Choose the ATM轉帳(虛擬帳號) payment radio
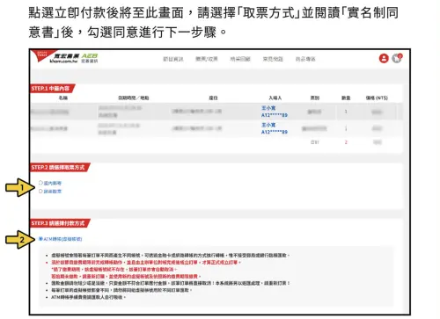 coord(40,239)
